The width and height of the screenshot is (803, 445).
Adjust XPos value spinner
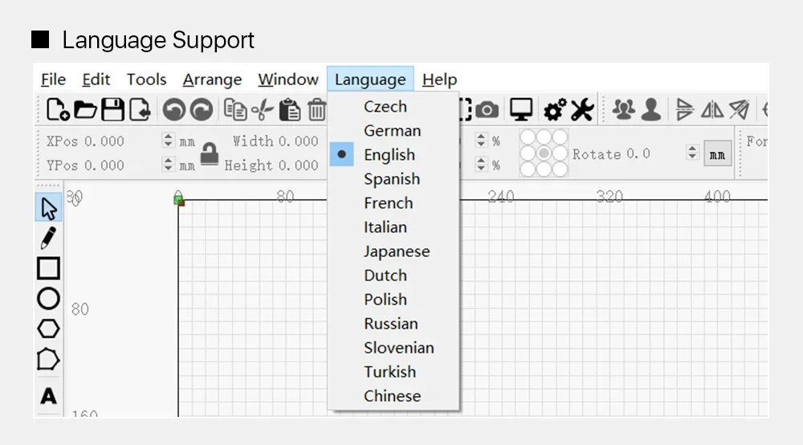click(x=168, y=141)
